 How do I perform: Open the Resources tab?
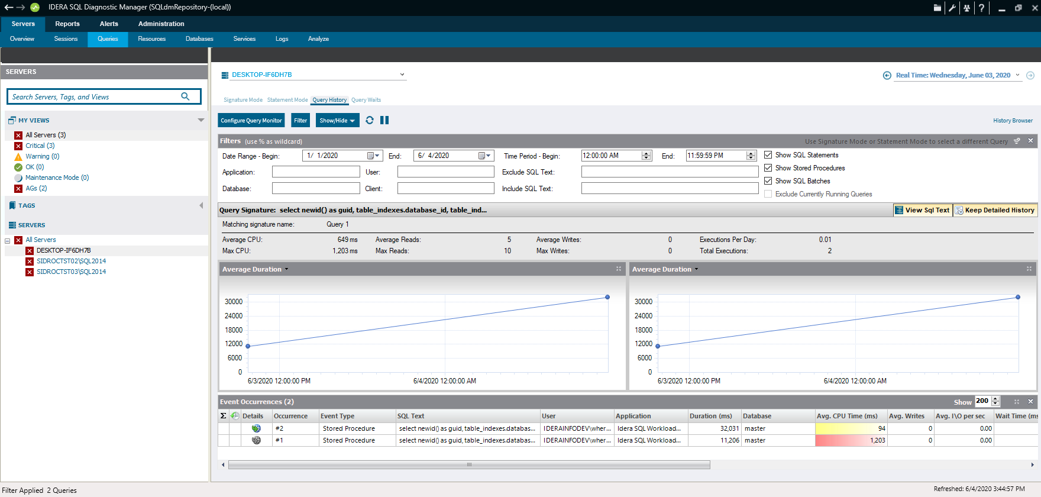(x=151, y=39)
